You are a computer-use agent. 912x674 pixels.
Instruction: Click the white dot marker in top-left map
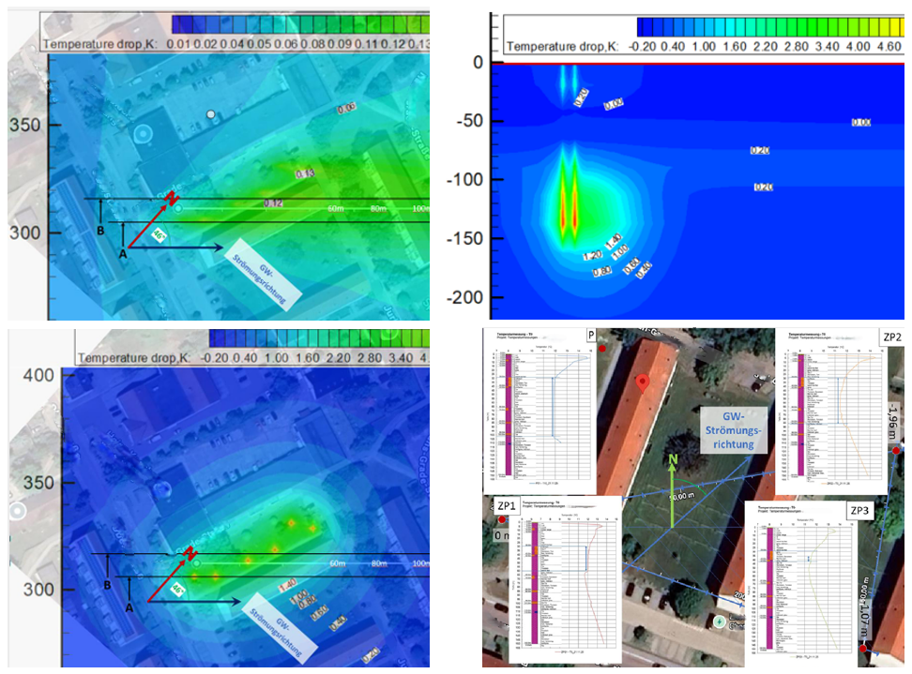pos(211,113)
